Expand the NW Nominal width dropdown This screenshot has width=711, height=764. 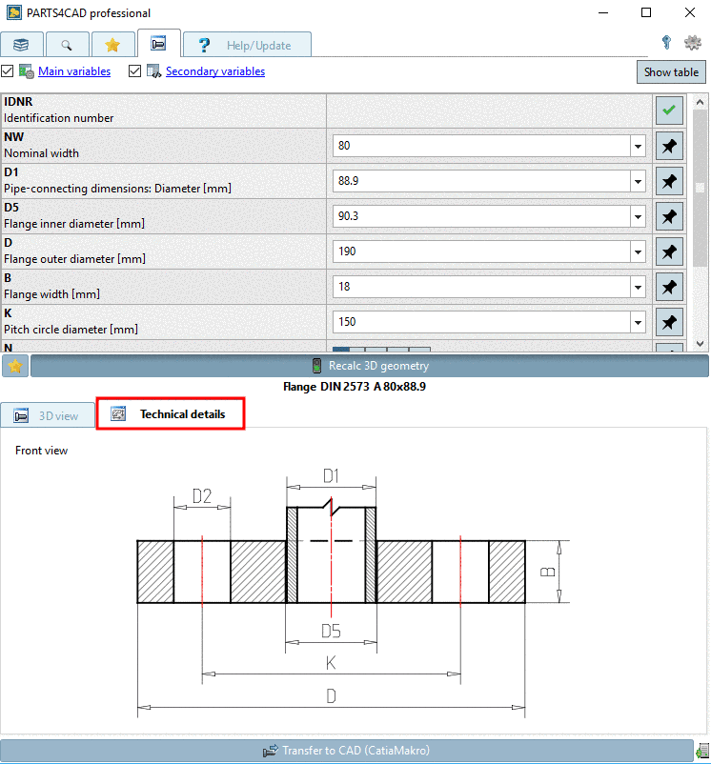coord(638,147)
